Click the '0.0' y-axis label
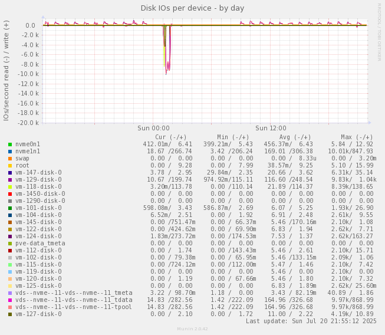This screenshot has height=335, width=385. (x=30, y=25)
